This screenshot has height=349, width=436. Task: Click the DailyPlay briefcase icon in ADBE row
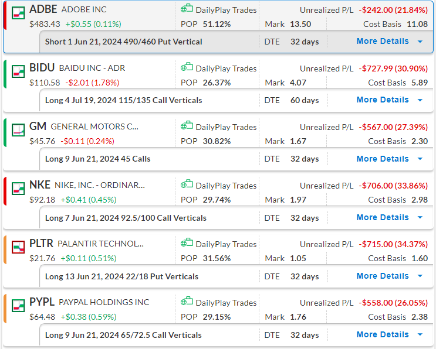[187, 9]
